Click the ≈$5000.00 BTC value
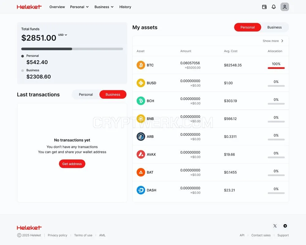 [x=192, y=68]
